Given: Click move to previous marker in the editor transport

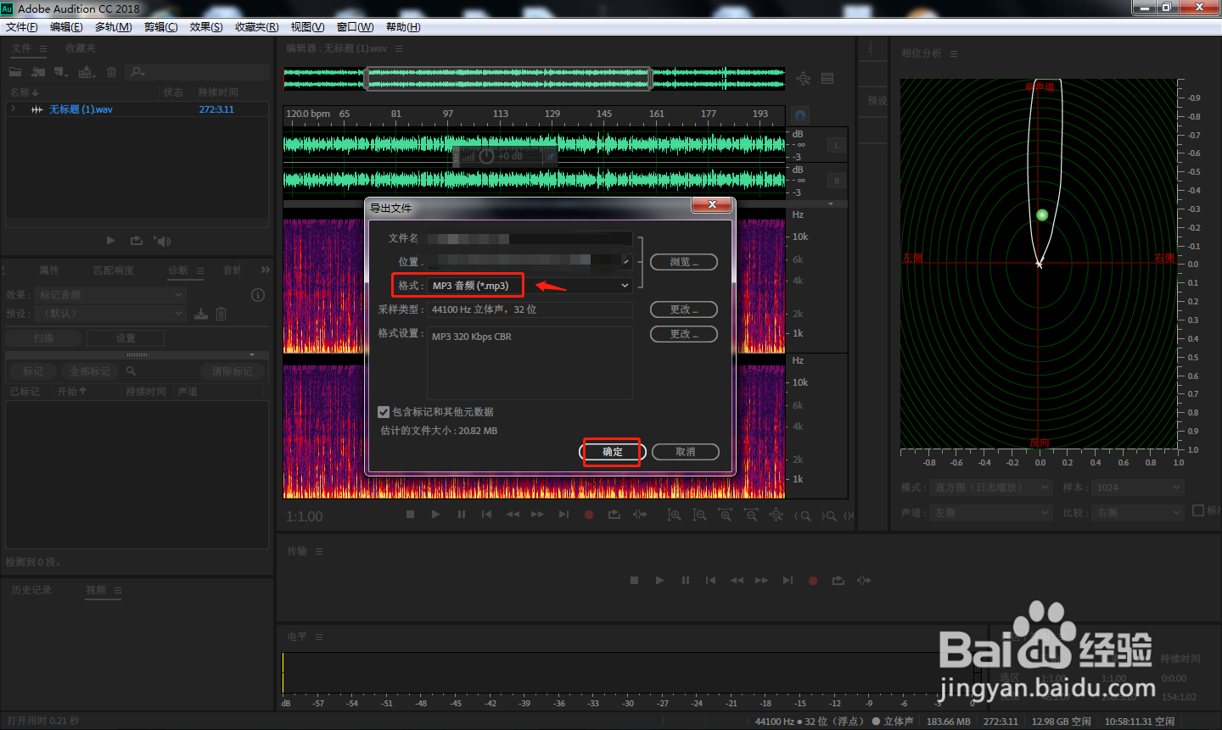Looking at the screenshot, I should tap(486, 515).
